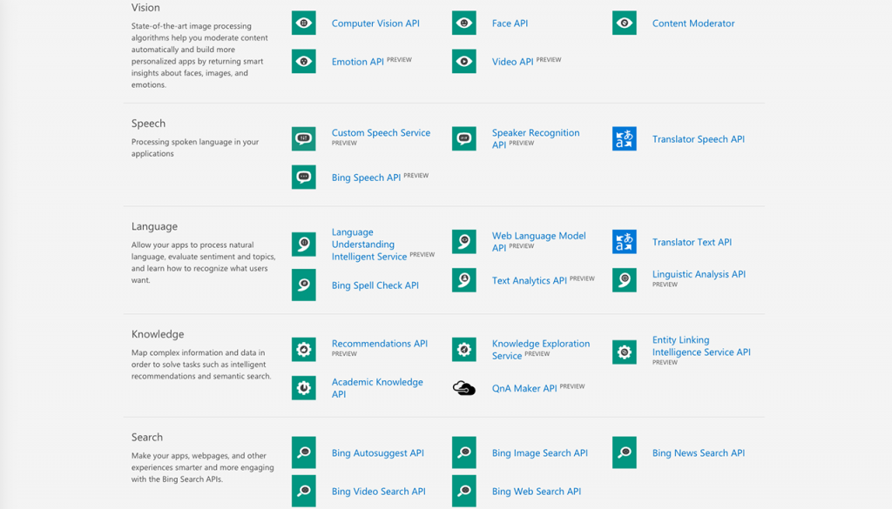Click the Face API icon

[x=464, y=23]
